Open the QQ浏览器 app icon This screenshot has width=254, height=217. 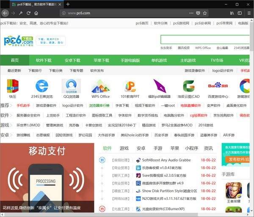pos(71,86)
